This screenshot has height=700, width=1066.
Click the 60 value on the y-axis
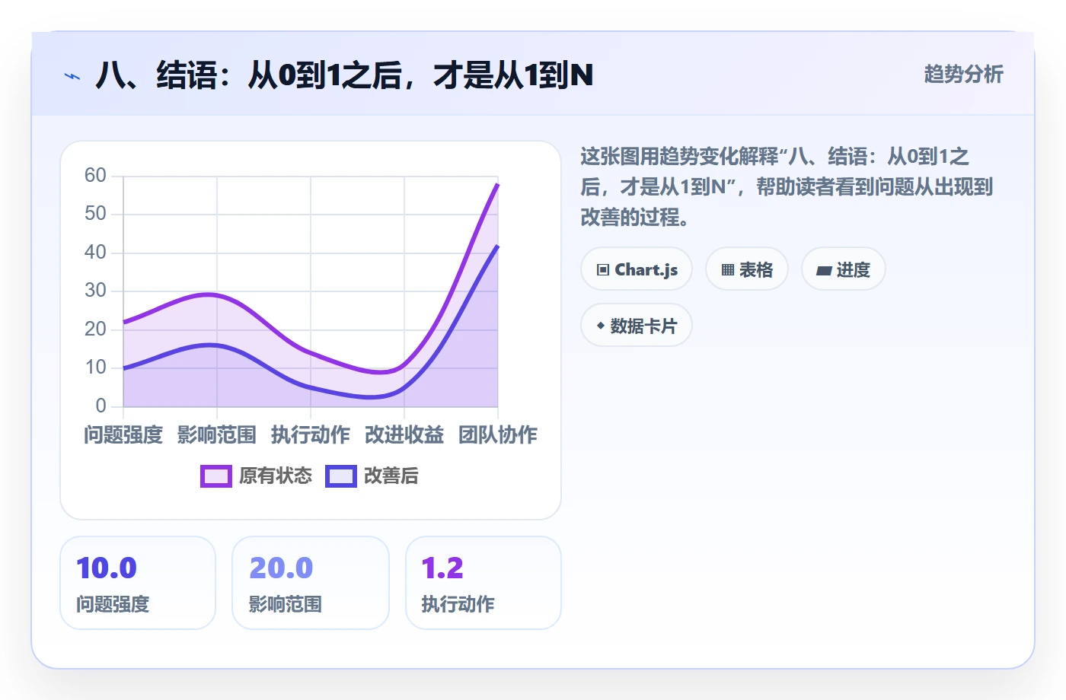point(95,176)
